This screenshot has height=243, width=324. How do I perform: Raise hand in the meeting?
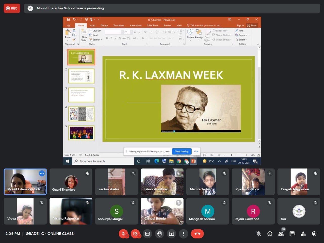tap(159, 234)
